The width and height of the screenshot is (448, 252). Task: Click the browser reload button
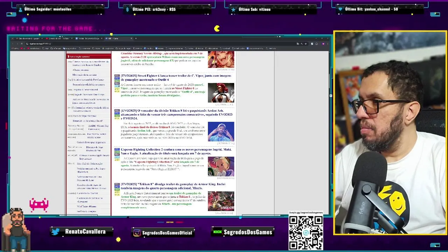22,44
